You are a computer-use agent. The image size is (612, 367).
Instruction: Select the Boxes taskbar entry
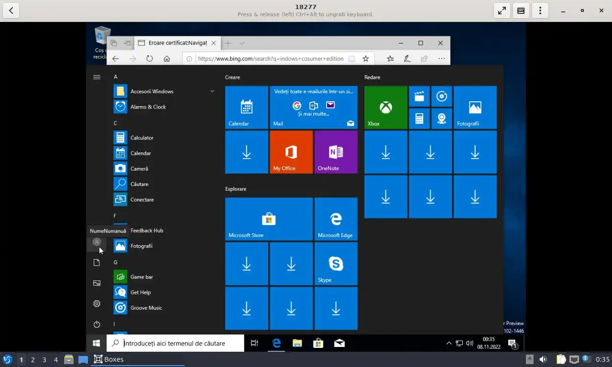coord(138,359)
